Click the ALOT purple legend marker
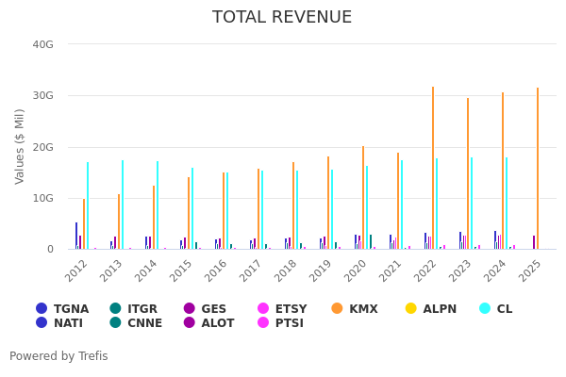Viewport: 566px width, 377px height. [x=189, y=323]
